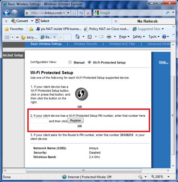
Task: Close the No Refresh toolbar with X
Action: [116, 21]
